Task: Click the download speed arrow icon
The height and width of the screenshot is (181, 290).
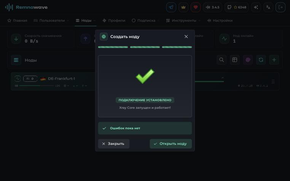Action: [x=16, y=39]
